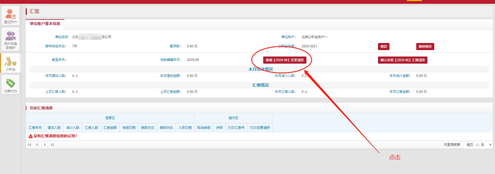Click the 无查询结果 status text
The width and height of the screenshot is (495, 174).
(452, 145)
